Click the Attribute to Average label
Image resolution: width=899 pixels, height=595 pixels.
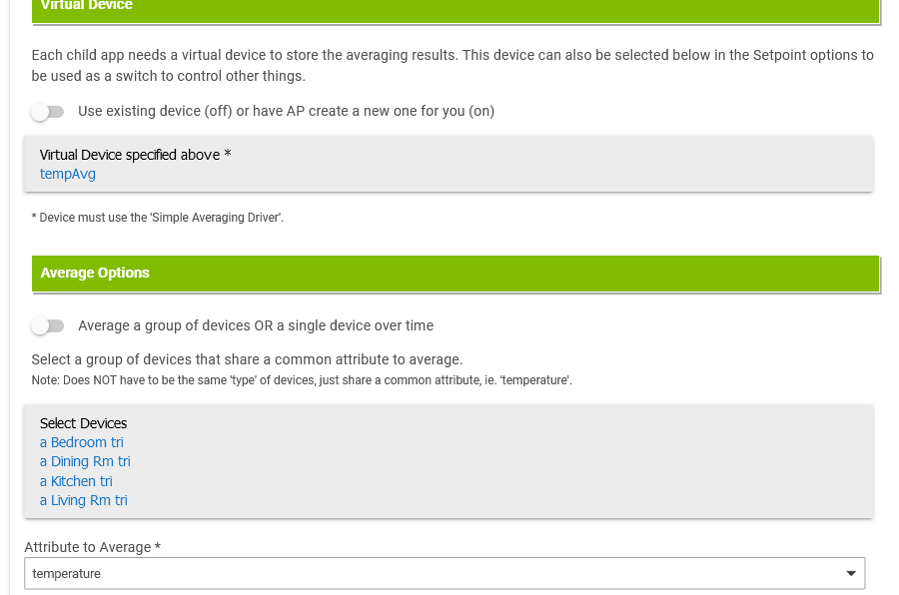92,547
